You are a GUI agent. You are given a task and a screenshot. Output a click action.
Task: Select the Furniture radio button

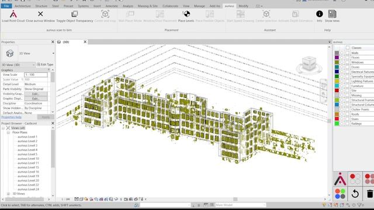342,86
